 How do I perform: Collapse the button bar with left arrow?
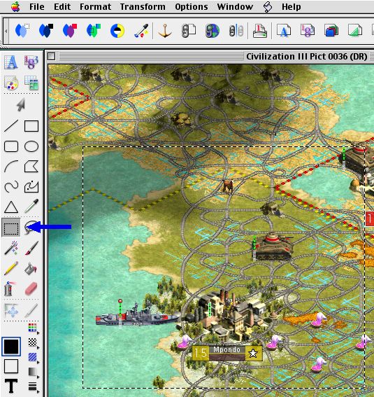click(6, 31)
